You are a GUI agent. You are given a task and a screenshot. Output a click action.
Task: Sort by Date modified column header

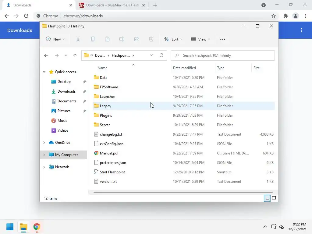point(184,68)
